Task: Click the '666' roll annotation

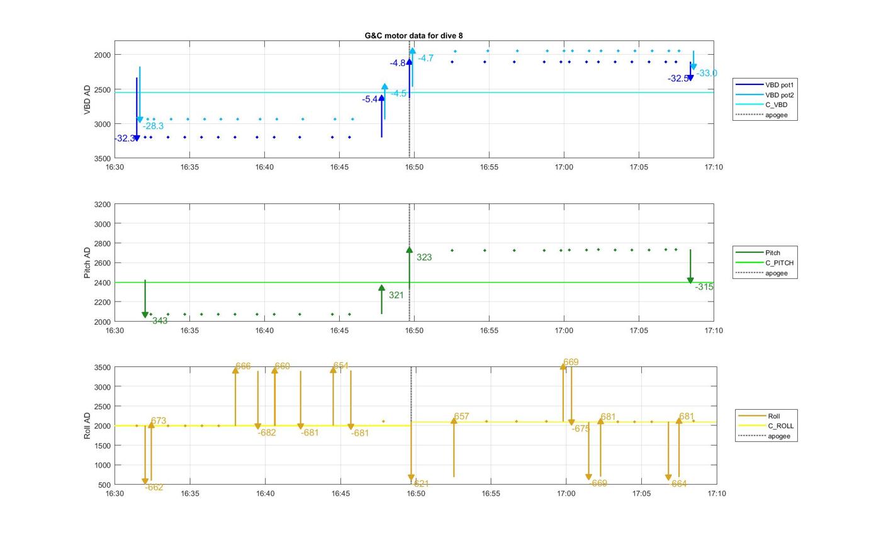Action: tap(243, 366)
